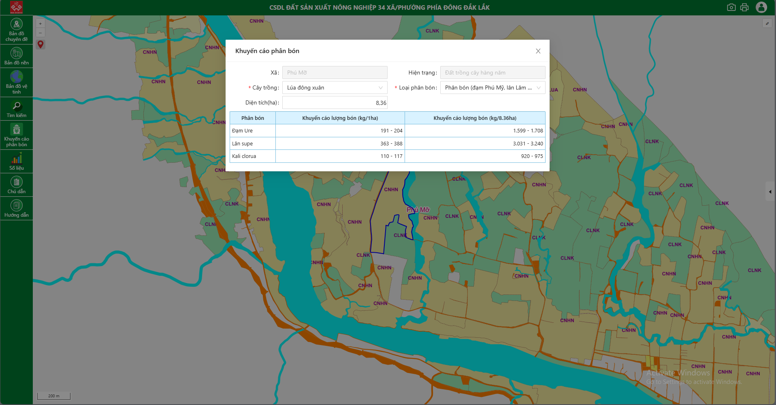This screenshot has width=776, height=405.
Task: Click the Diện tích(ha) input field
Action: [335, 102]
